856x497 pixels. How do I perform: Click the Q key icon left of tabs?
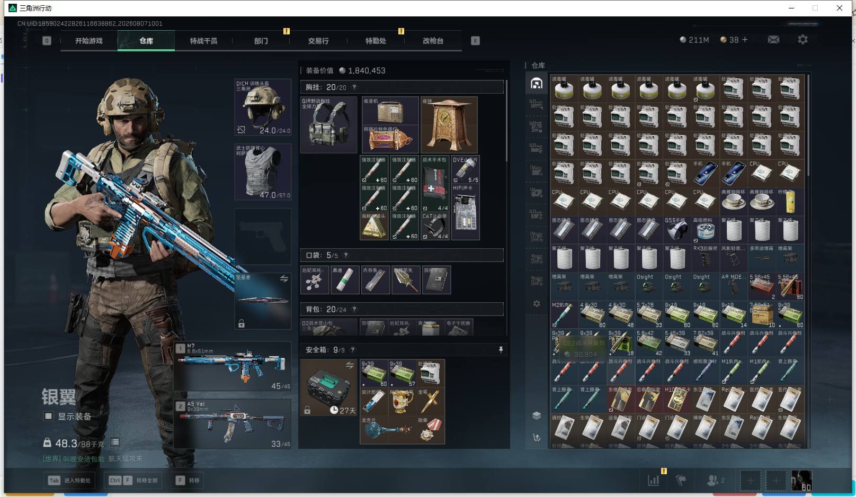[x=47, y=41]
